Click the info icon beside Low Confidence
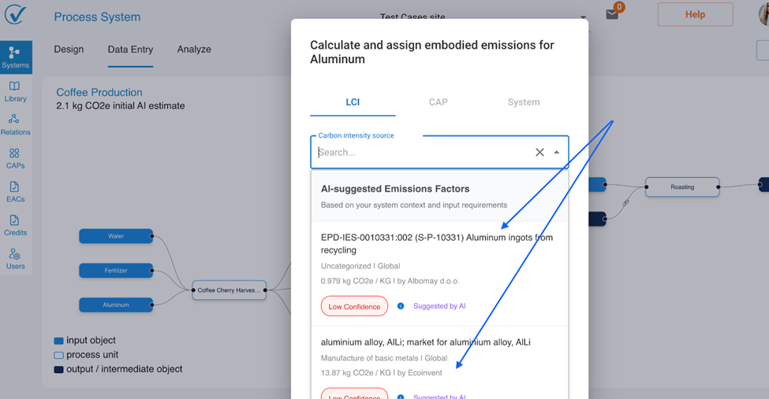 coord(401,306)
